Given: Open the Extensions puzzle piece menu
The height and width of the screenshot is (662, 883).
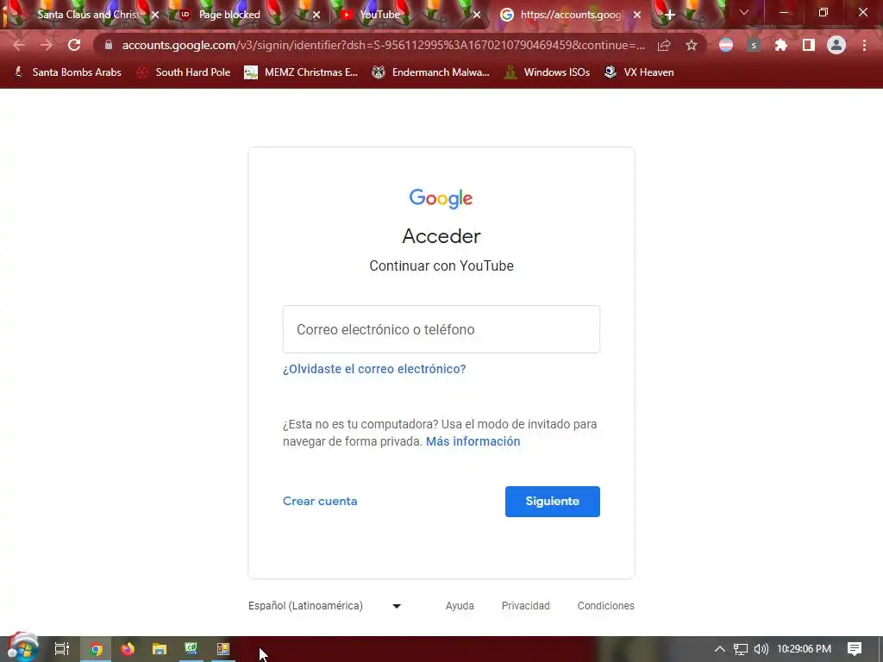Looking at the screenshot, I should click(x=781, y=45).
